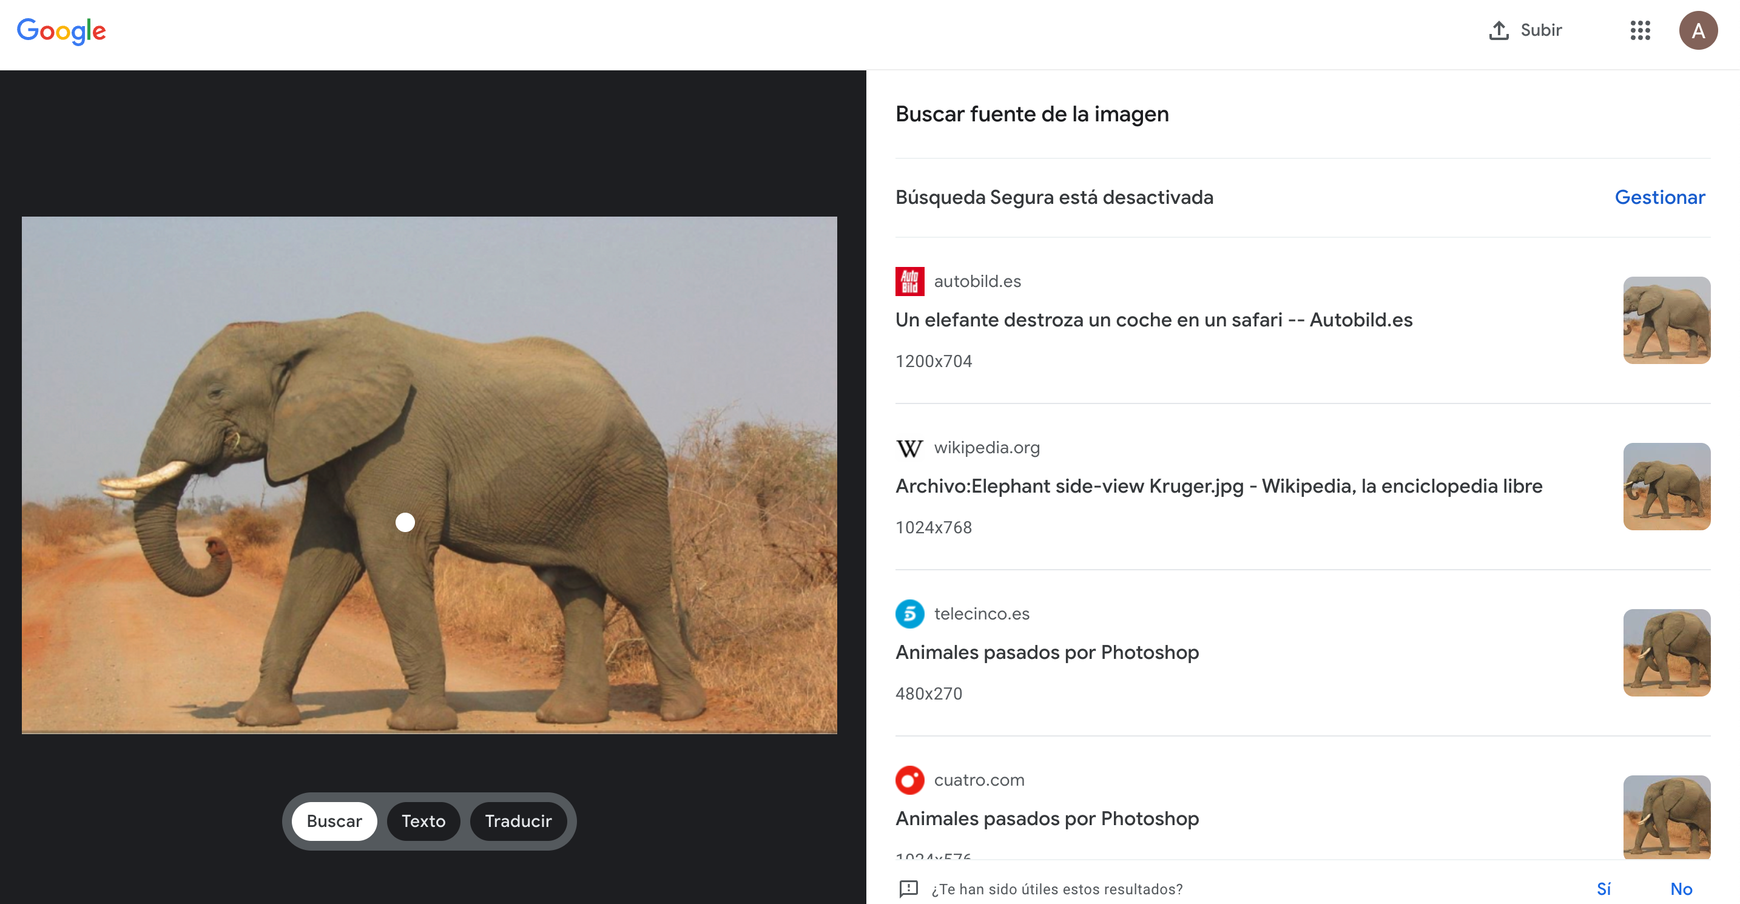1740x904 pixels.
Task: Switch to Traducir mode
Action: click(x=518, y=821)
